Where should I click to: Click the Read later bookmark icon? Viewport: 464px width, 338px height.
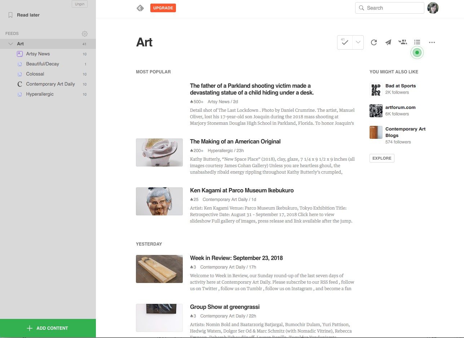coord(10,15)
